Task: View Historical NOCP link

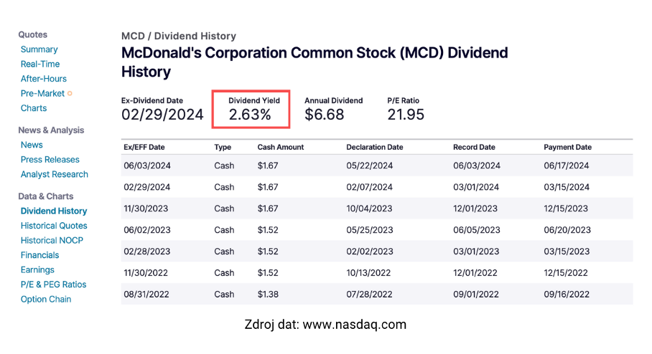Action: tap(52, 240)
